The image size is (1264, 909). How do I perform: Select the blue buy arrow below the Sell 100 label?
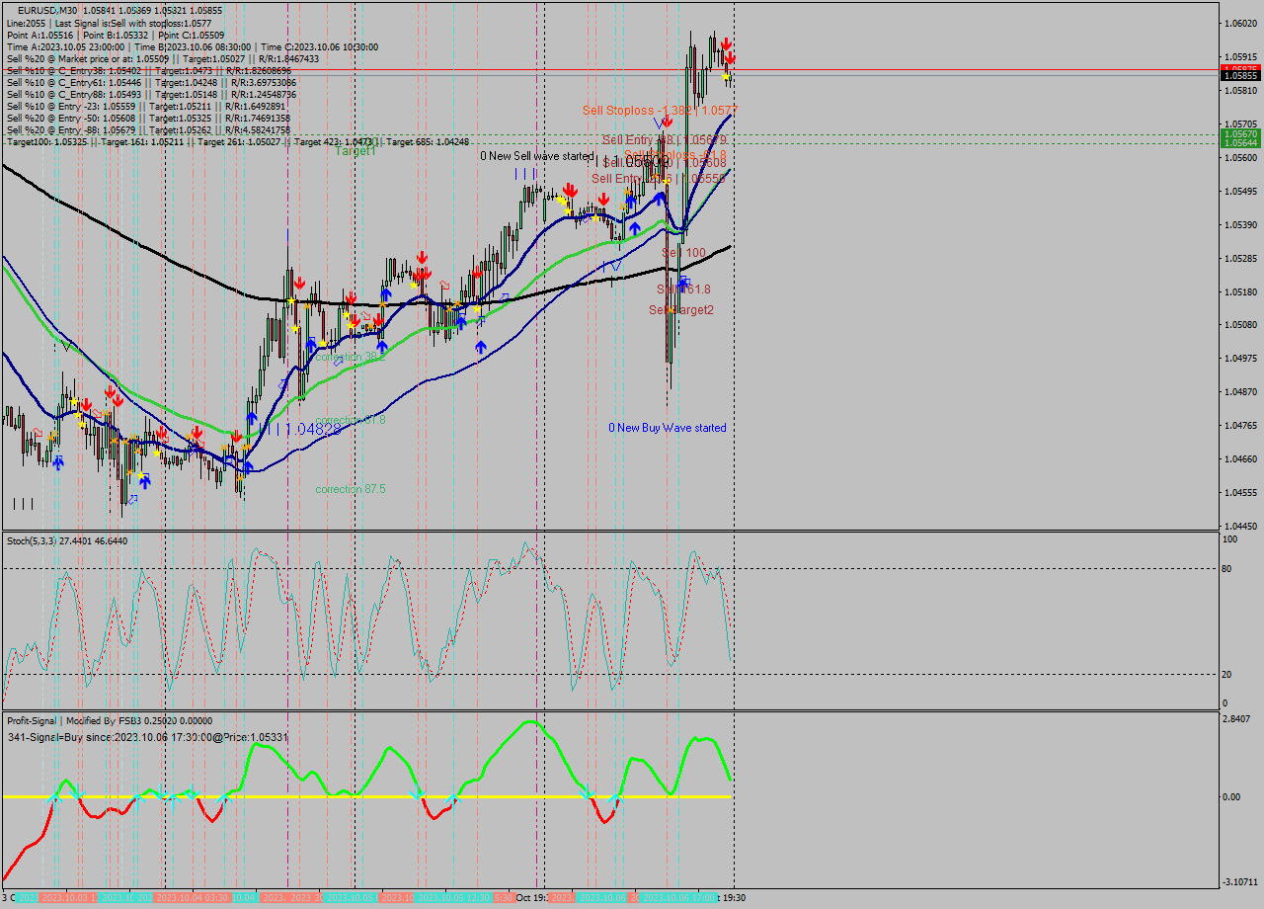[683, 282]
